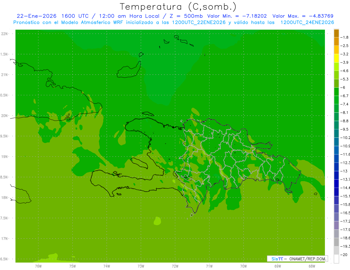Click the "73W" longitude axis label

click(x=141, y=266)
